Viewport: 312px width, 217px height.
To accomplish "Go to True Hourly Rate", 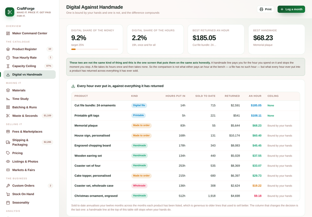I will 30,57.
